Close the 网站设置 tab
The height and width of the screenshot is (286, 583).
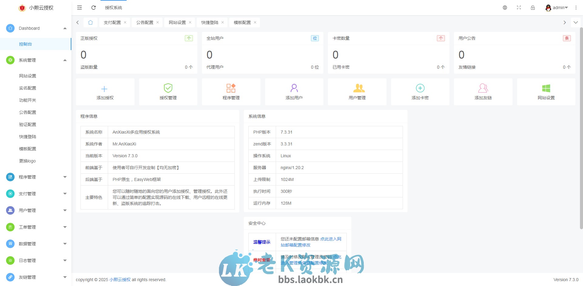(x=190, y=22)
